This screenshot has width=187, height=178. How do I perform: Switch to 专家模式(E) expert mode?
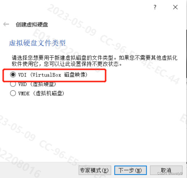pos(95,170)
